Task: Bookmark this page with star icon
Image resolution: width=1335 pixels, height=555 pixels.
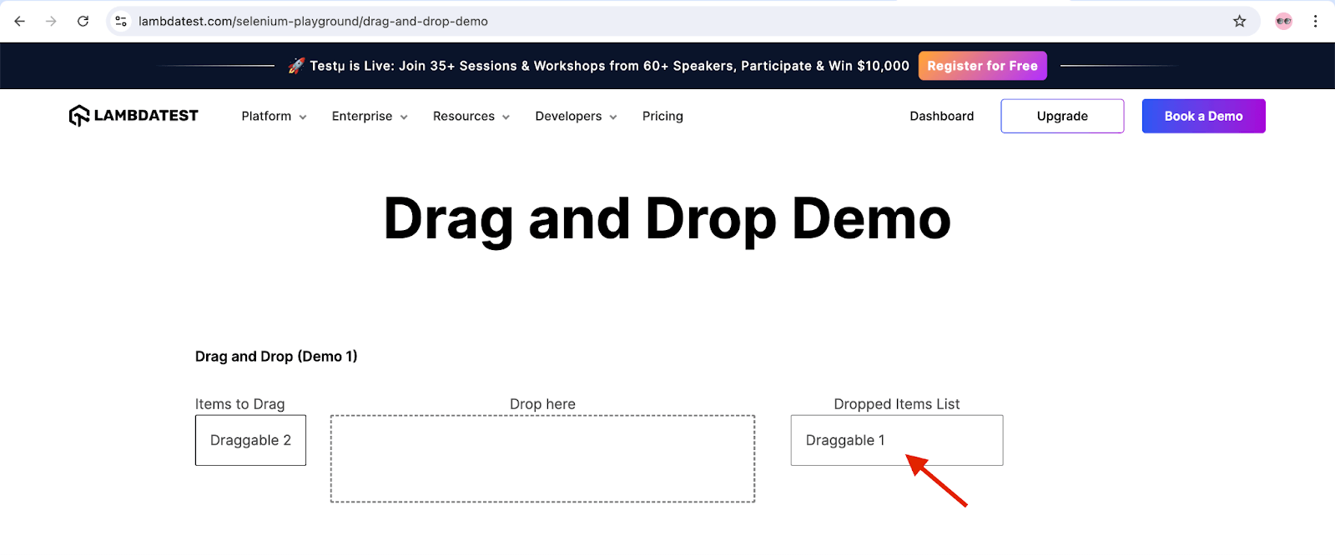Action: (x=1239, y=22)
